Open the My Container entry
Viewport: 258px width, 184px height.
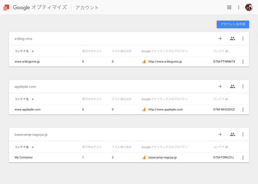pyautogui.click(x=24, y=157)
